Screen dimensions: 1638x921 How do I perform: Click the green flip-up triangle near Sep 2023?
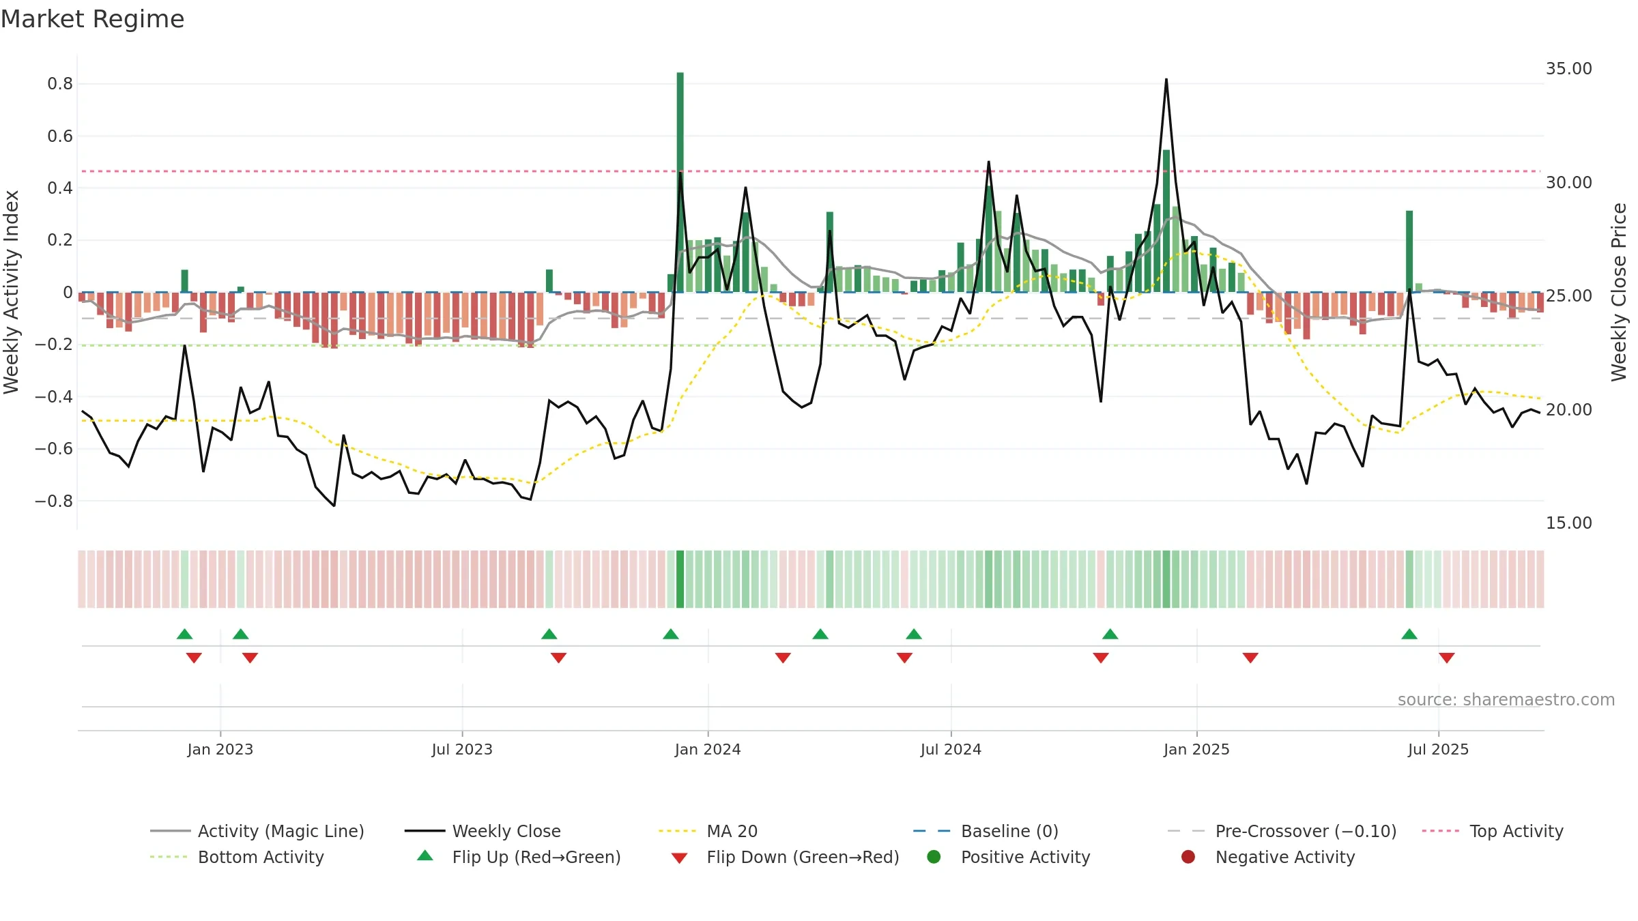[549, 634]
